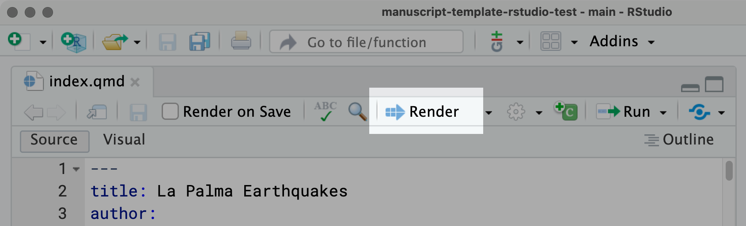Screen dimensions: 746x226
Task: Expand the Run options dropdown arrow
Action: 663,113
